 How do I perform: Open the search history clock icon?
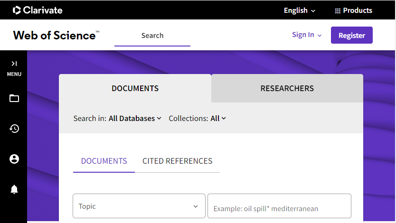coord(14,129)
